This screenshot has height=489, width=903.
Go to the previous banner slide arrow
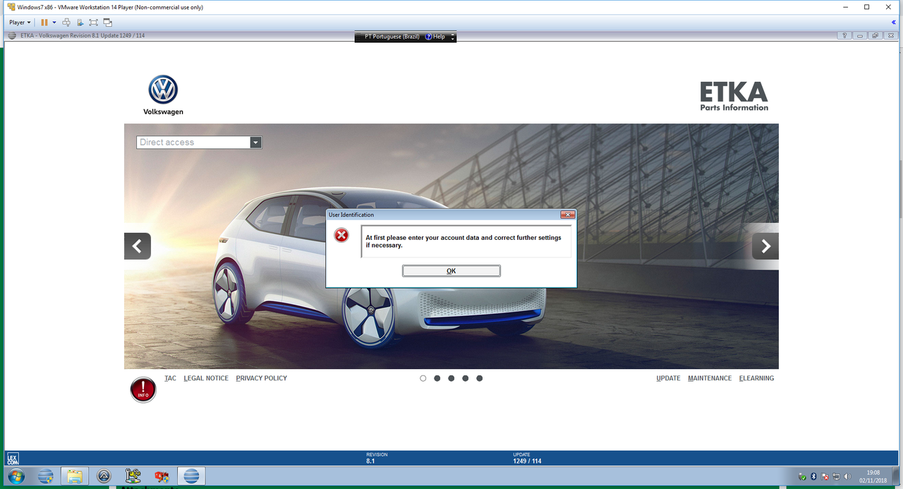click(x=138, y=246)
